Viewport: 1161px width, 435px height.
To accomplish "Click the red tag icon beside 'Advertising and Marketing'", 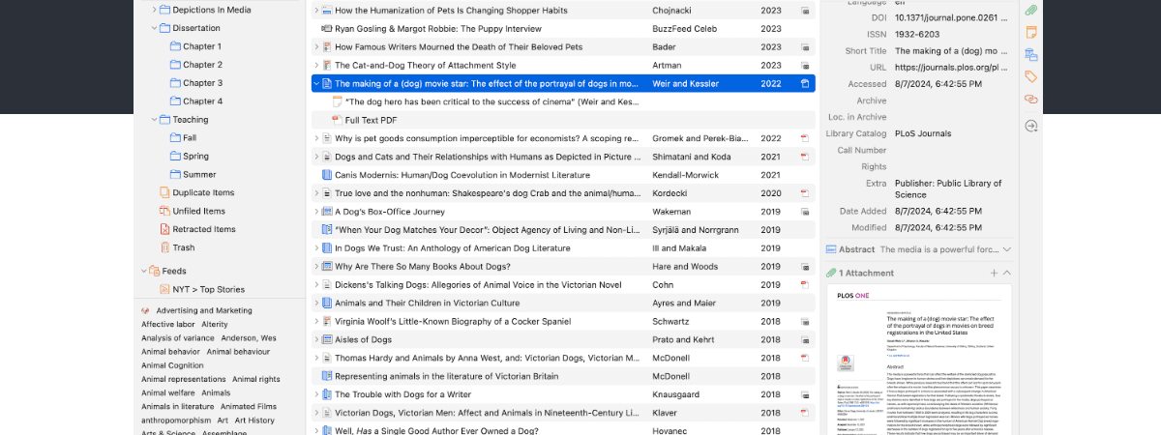I will (146, 310).
